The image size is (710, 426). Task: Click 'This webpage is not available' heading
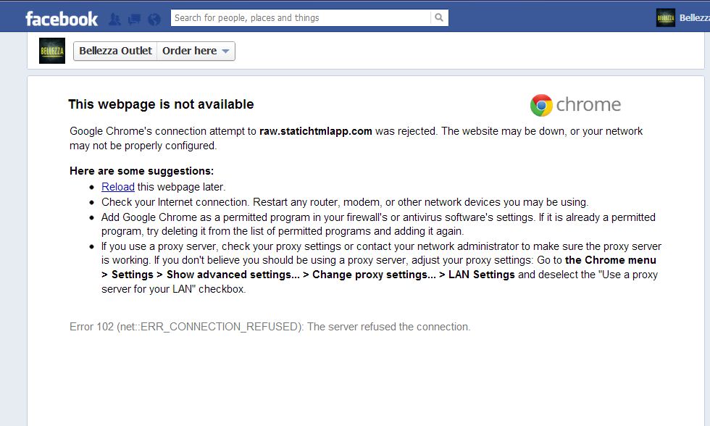161,104
